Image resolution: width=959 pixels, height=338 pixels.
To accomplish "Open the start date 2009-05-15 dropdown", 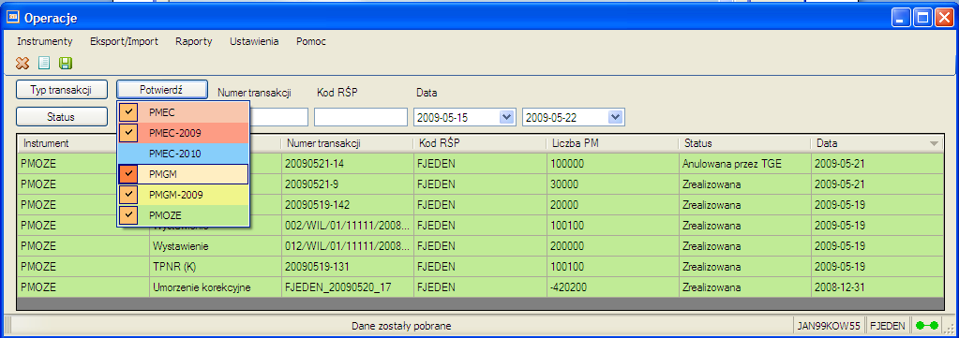I will pos(507,117).
